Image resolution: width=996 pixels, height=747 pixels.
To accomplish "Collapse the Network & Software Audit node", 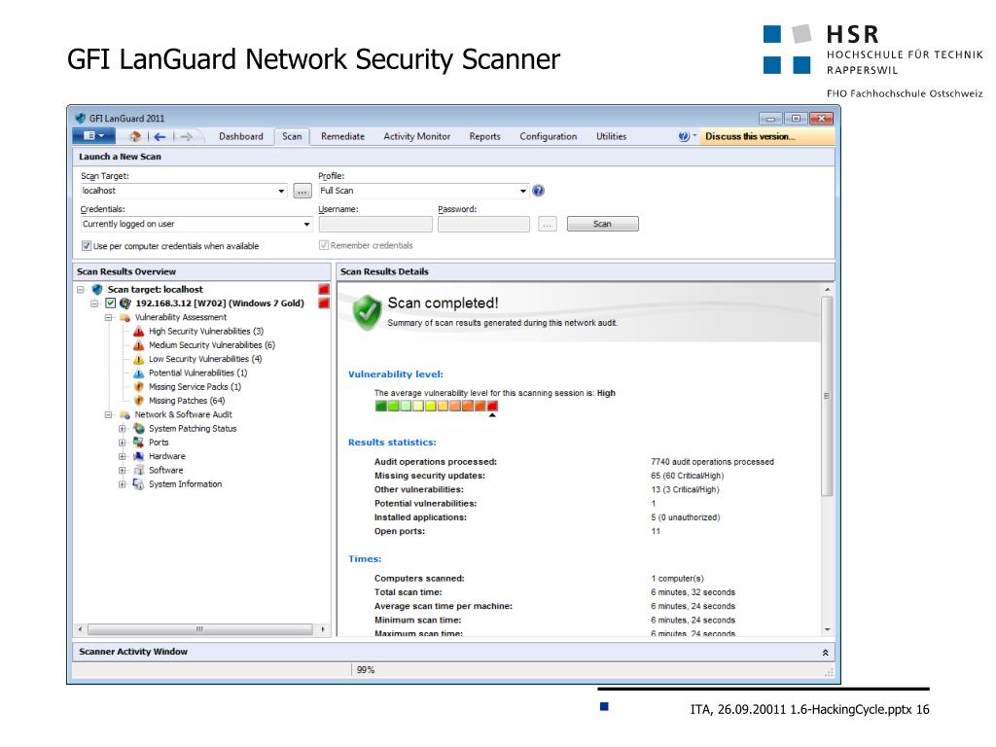I will [109, 414].
